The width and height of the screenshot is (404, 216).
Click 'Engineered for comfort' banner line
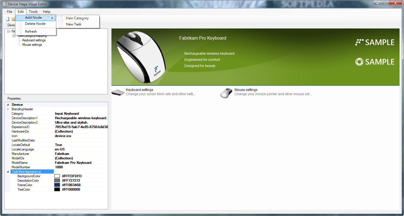point(202,60)
